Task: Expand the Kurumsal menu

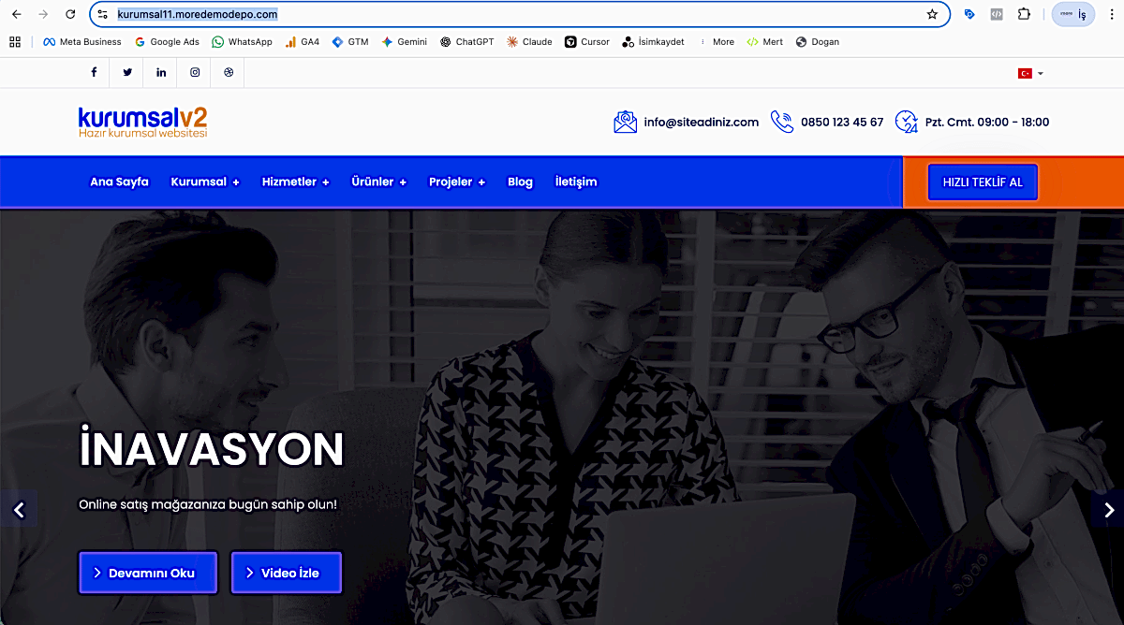Action: (204, 182)
